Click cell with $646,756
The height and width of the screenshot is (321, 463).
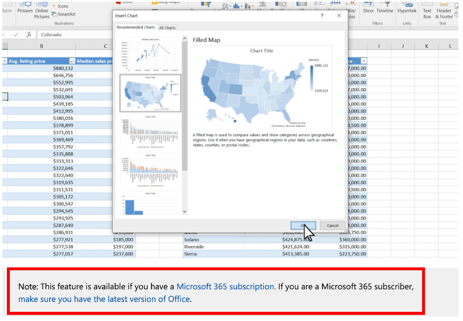click(41, 75)
